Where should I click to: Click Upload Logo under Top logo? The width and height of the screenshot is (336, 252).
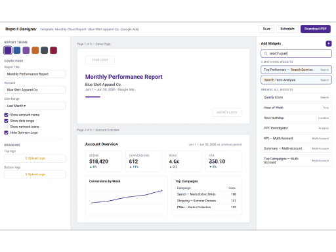click(x=35, y=158)
